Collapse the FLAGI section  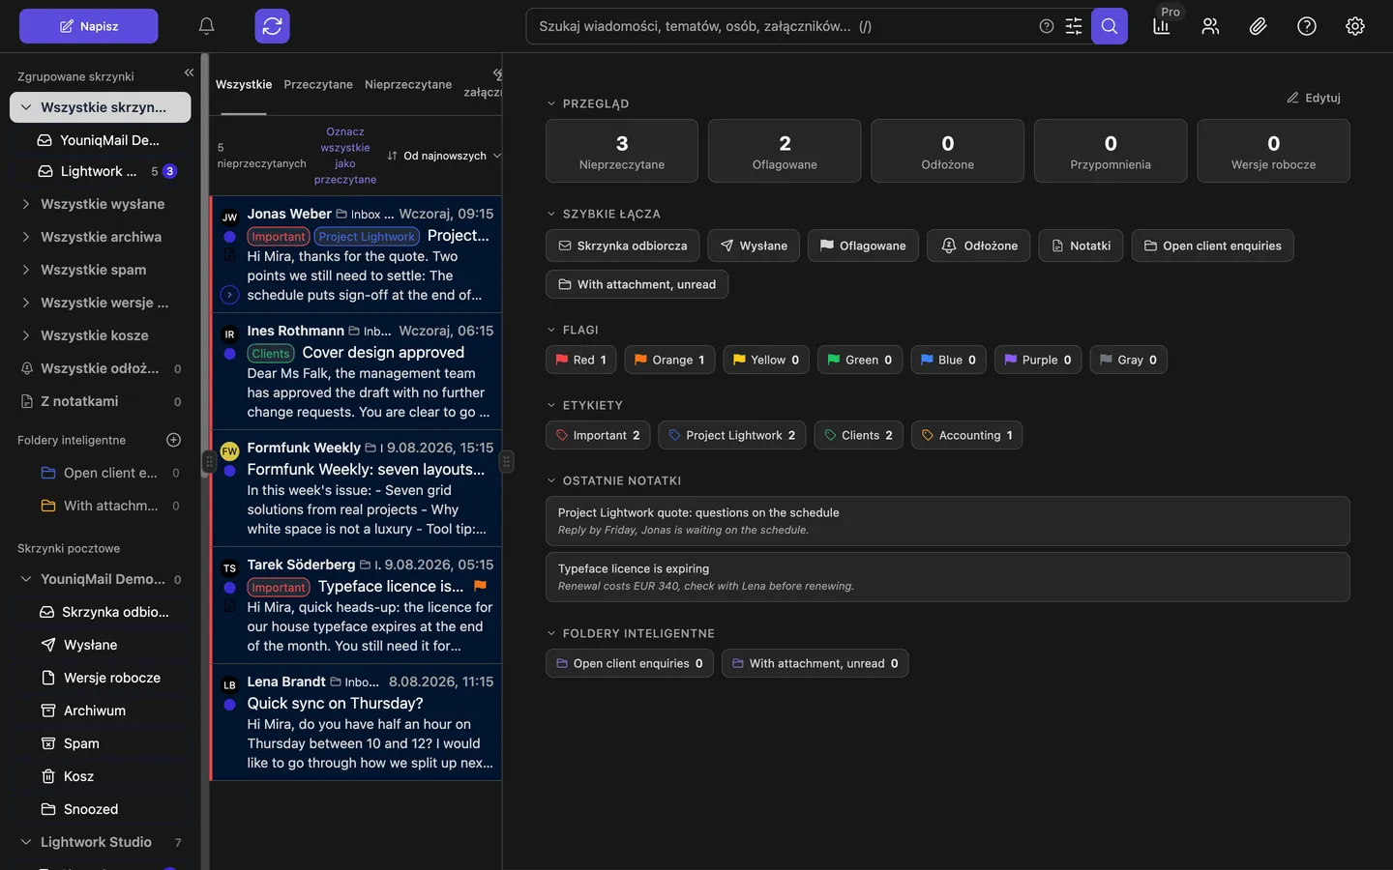pyautogui.click(x=551, y=330)
